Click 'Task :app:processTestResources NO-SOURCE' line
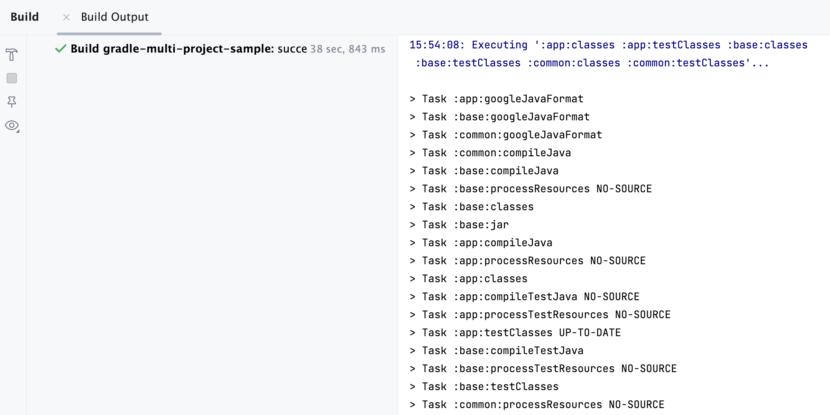Image resolution: width=830 pixels, height=415 pixels. [x=540, y=315]
